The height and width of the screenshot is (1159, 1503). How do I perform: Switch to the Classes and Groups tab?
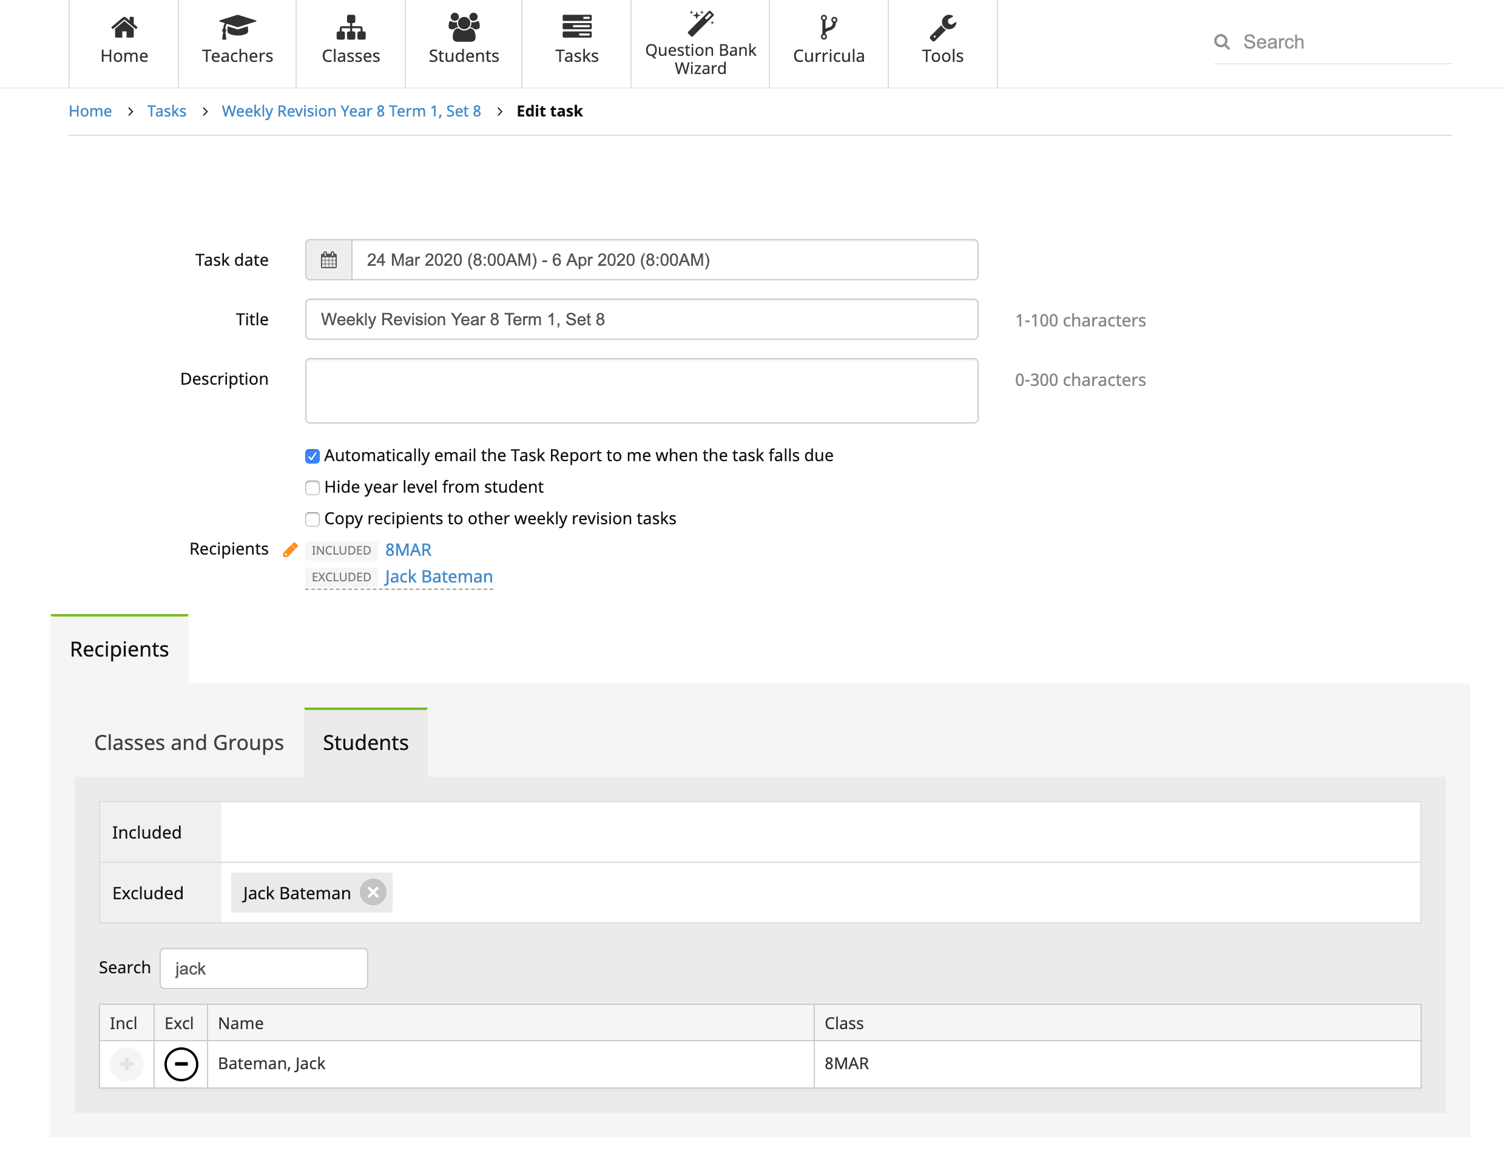189,743
